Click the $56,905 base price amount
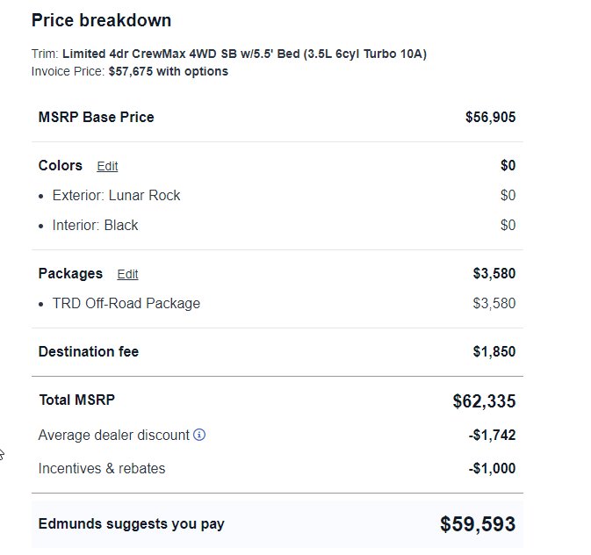 coord(490,118)
